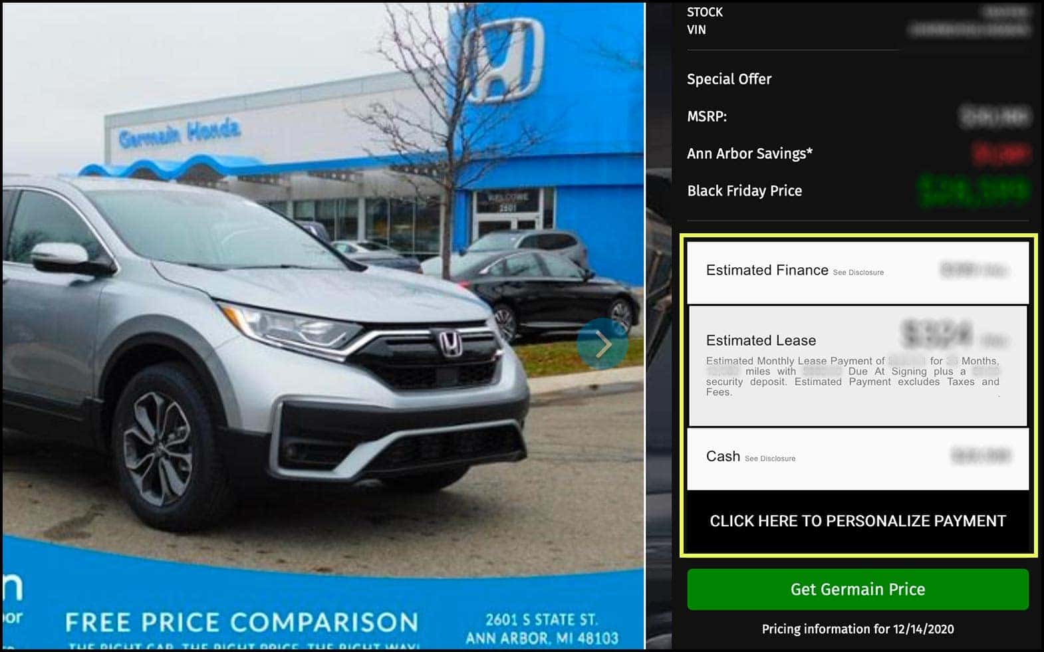This screenshot has height=652, width=1044.
Task: Select the Estimated Lease payment option
Action: (858, 366)
